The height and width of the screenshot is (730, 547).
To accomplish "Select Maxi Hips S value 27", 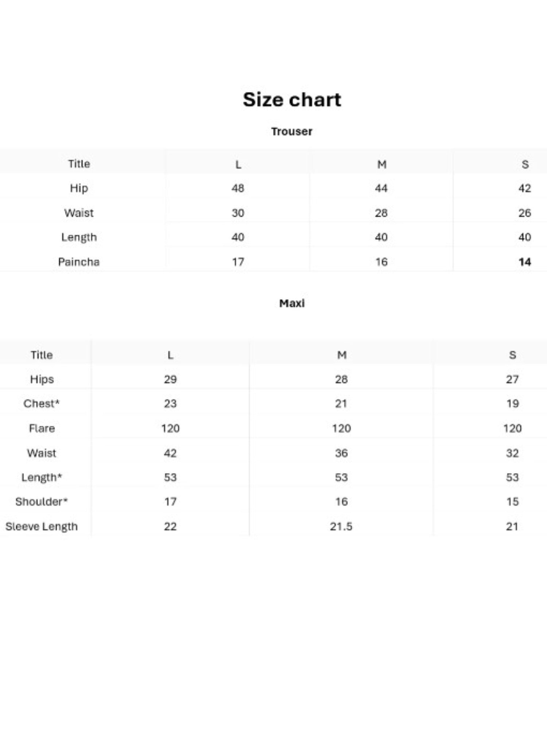I will 512,379.
